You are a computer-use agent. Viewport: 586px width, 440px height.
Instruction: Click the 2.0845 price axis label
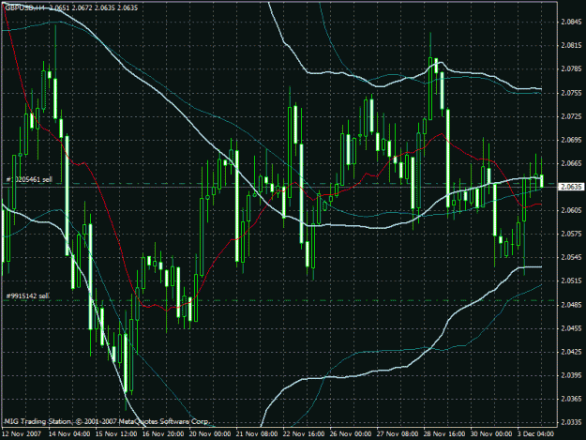571,23
